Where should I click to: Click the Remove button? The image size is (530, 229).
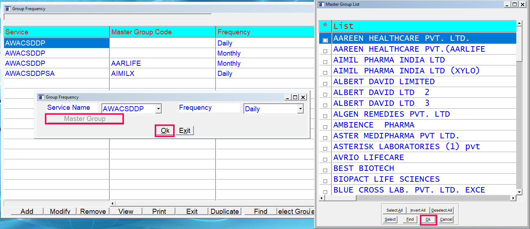(93, 211)
